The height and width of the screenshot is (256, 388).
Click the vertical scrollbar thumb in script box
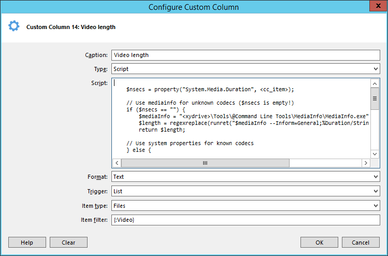tap(375, 99)
